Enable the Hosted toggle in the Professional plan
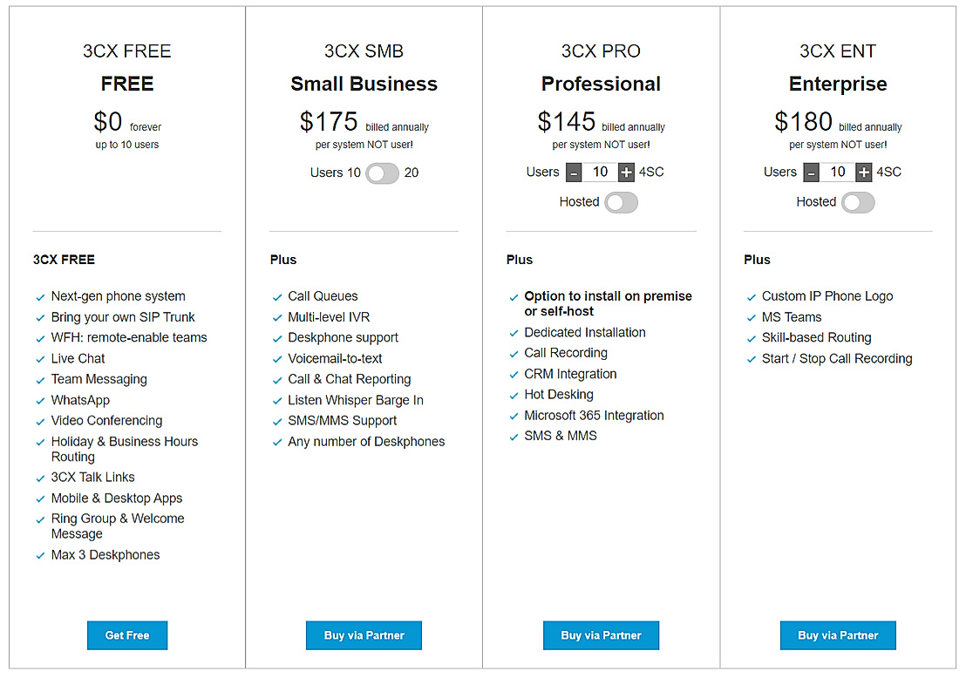Image resolution: width=966 pixels, height=678 pixels. 622,202
